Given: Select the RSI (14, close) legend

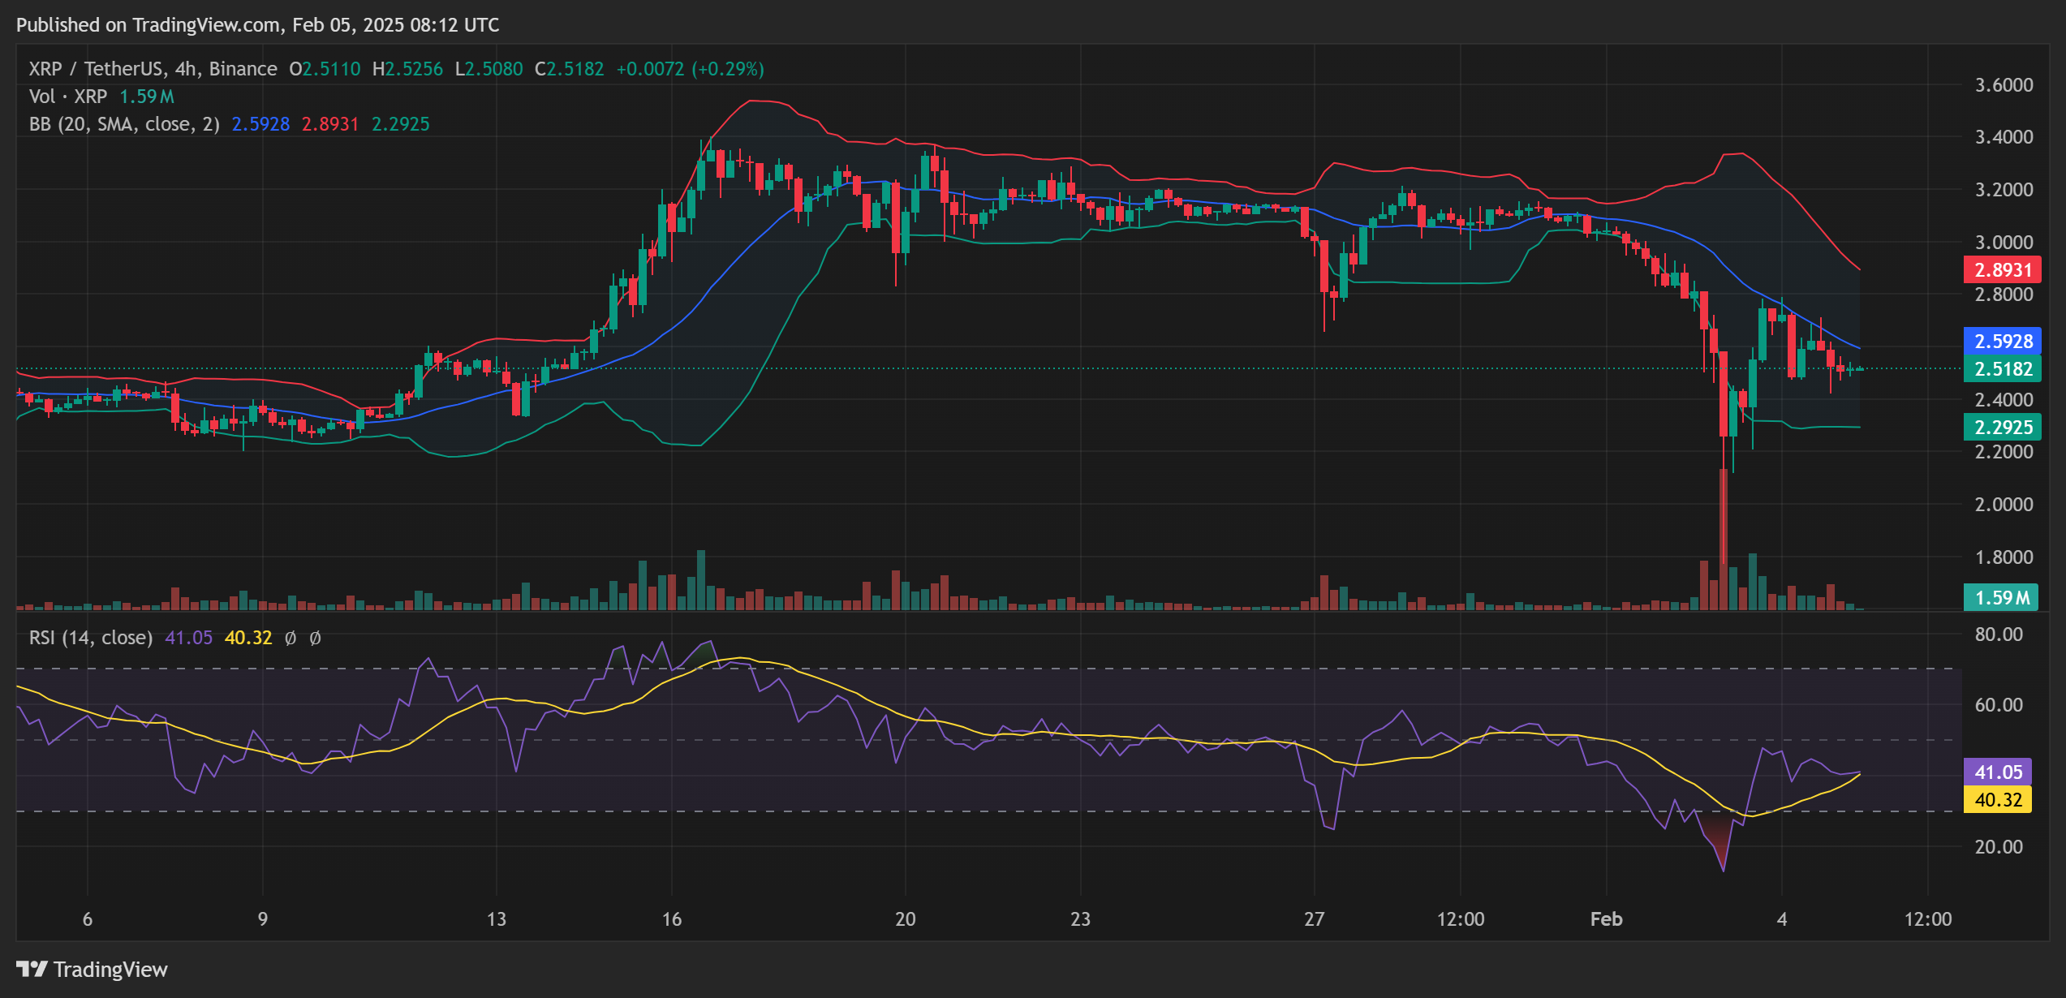Looking at the screenshot, I should (x=91, y=638).
